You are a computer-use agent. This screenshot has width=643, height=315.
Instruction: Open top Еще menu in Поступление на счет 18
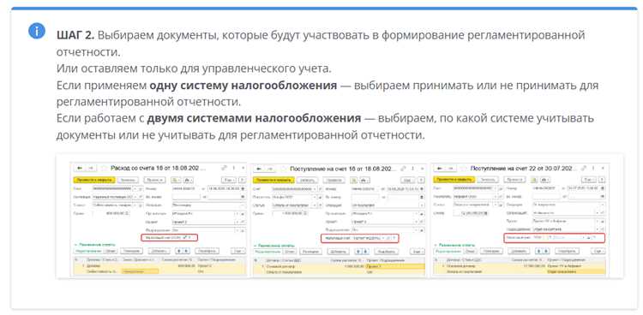[407, 181]
